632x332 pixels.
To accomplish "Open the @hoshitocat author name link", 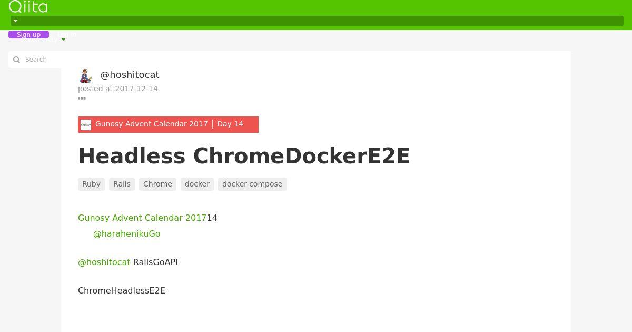I will (x=130, y=75).
